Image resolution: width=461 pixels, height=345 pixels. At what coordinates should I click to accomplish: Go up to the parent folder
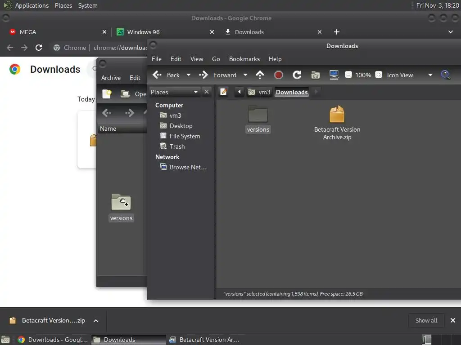click(x=260, y=75)
